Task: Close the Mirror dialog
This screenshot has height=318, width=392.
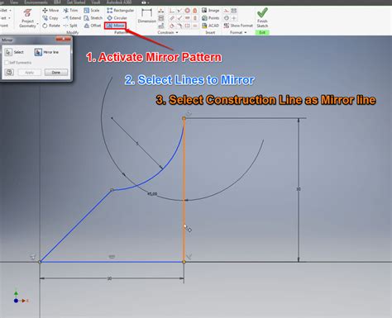Action: tap(63, 39)
